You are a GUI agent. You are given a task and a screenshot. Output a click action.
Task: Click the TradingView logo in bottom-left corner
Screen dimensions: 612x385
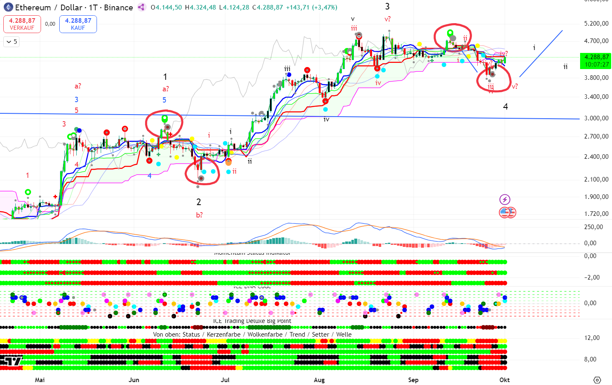(x=11, y=361)
